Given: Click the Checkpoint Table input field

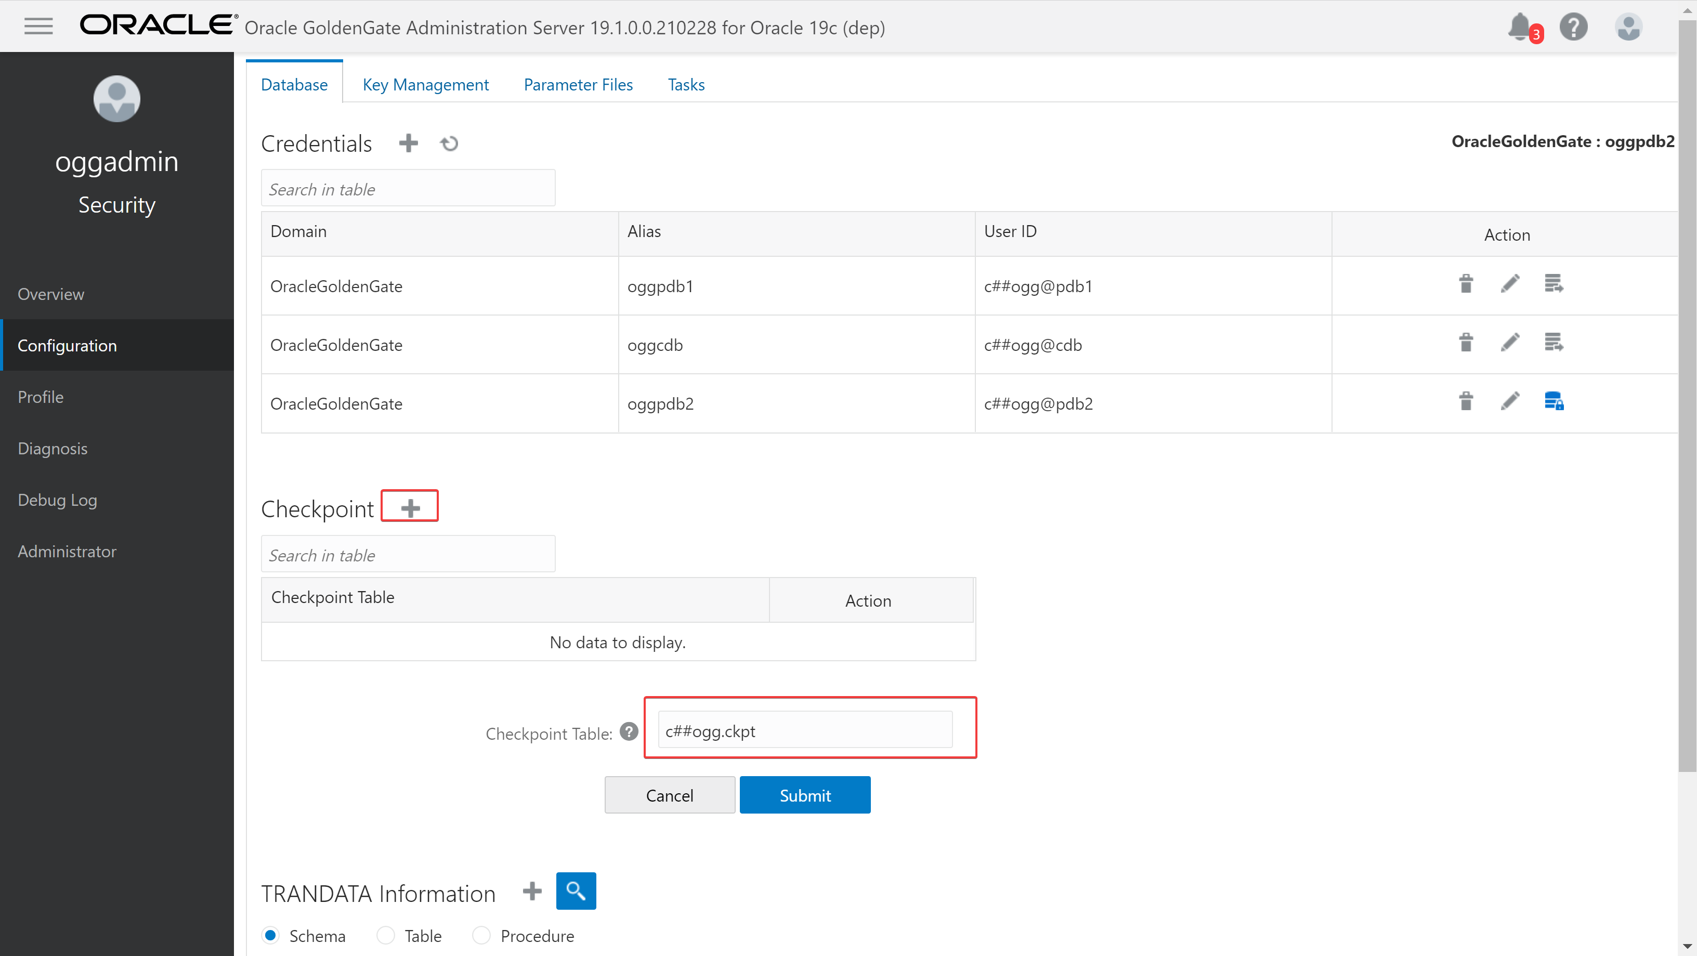Looking at the screenshot, I should point(804,730).
